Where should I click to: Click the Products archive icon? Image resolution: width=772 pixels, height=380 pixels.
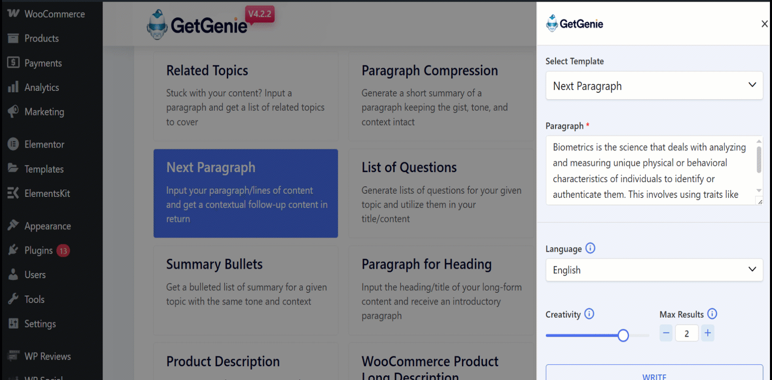click(14, 39)
